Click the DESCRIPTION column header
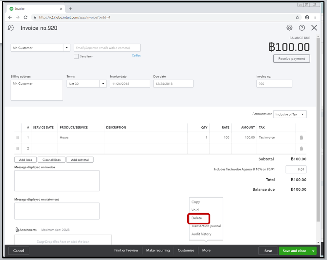327x260 pixels. tap(116, 127)
